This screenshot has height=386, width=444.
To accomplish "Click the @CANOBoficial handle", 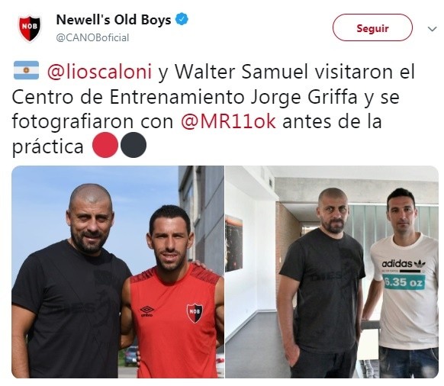I will coord(92,37).
